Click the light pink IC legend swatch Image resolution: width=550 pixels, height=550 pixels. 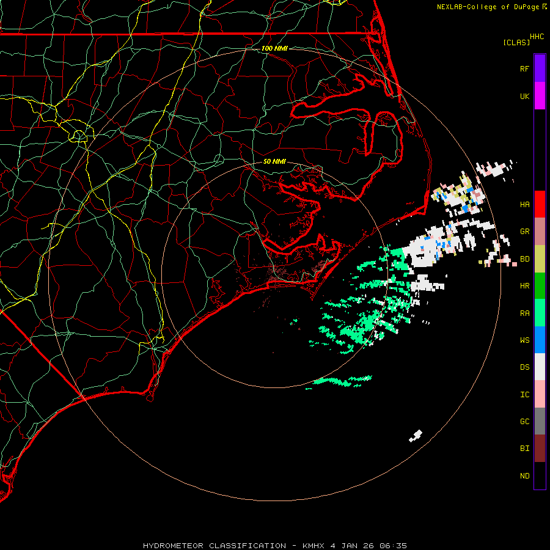tap(540, 394)
